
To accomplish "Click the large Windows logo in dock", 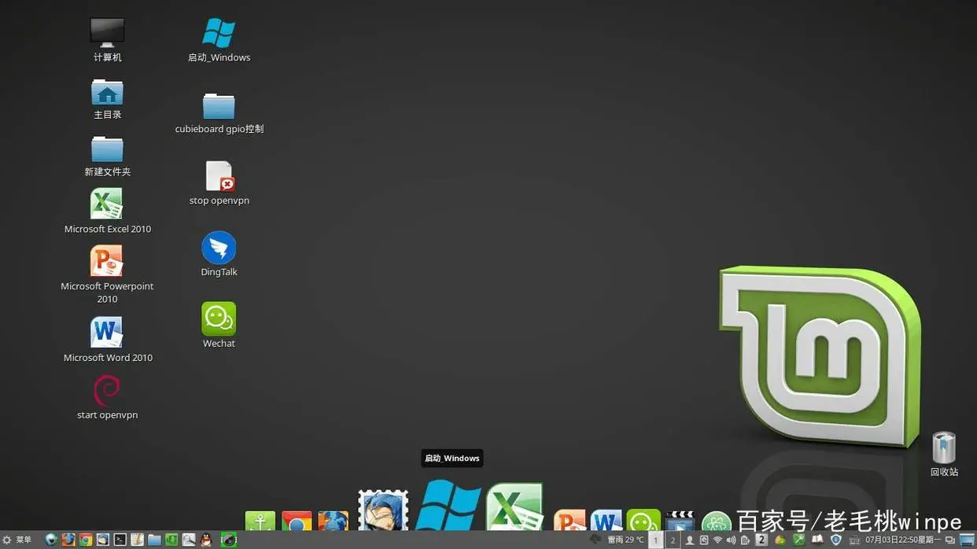I will [448, 506].
